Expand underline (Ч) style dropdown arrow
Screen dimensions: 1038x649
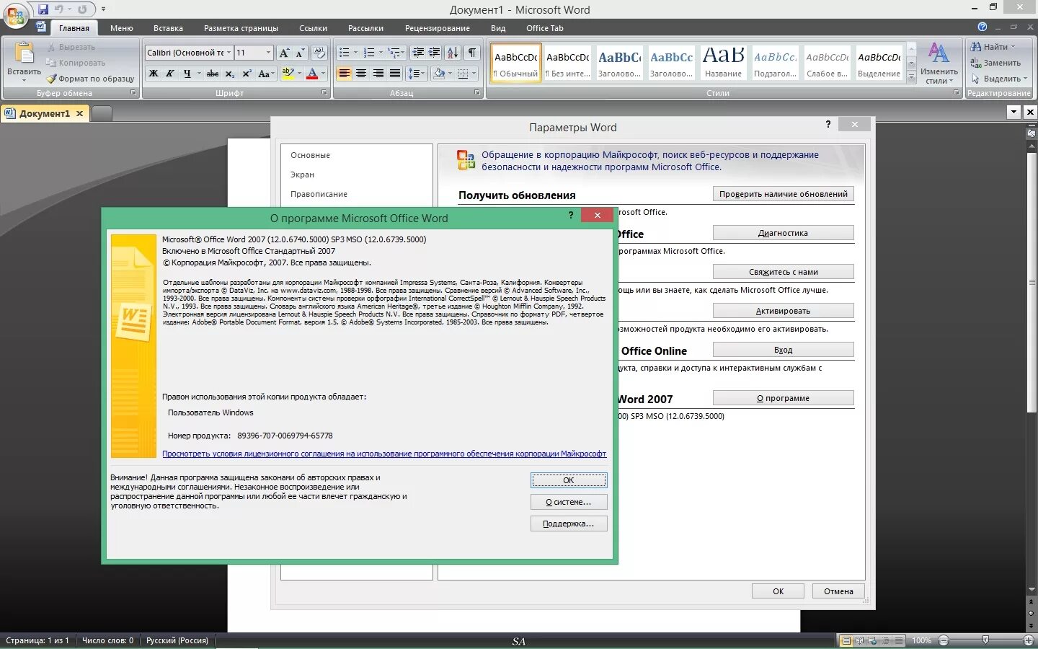click(x=199, y=74)
